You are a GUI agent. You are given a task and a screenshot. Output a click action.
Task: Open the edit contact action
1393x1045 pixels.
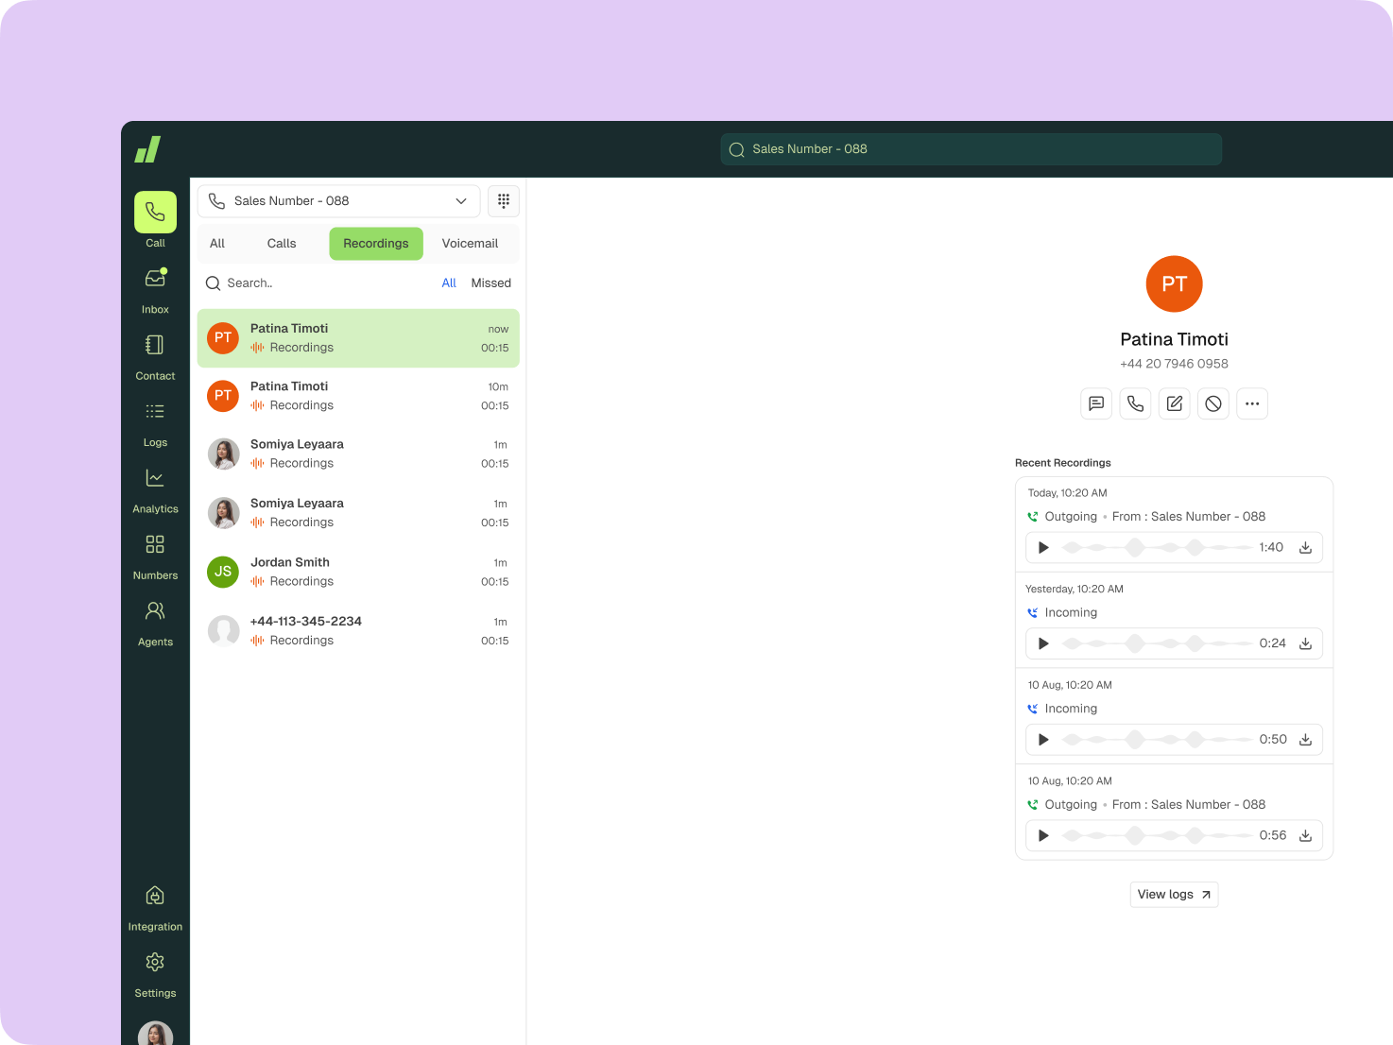point(1174,403)
